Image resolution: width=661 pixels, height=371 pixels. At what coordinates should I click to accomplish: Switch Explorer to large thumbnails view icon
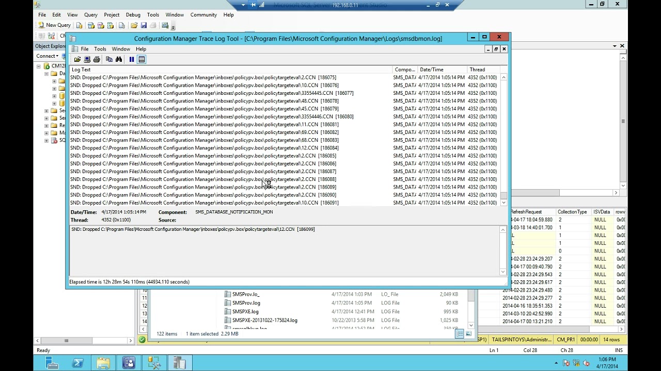pos(468,334)
